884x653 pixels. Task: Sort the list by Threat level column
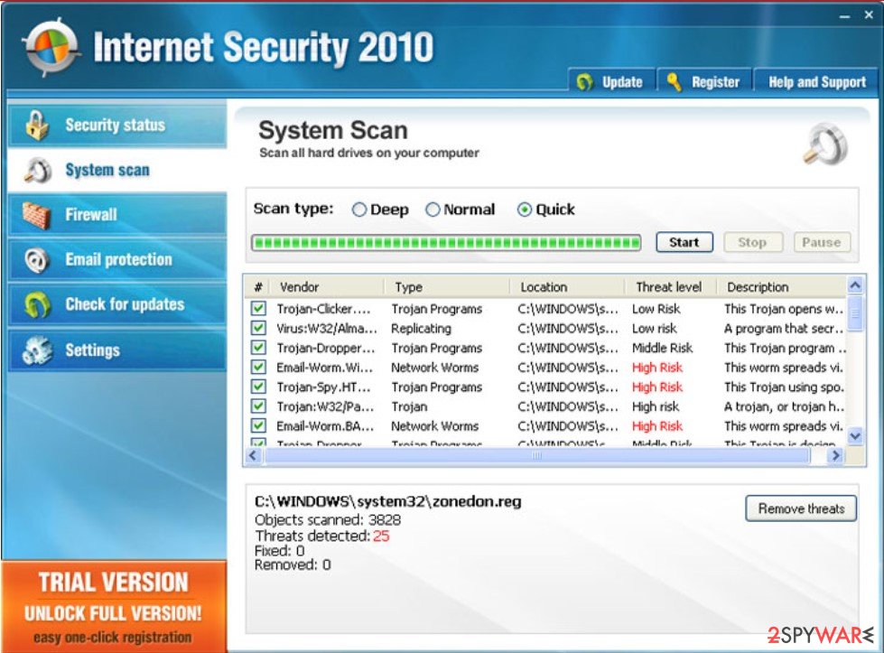(667, 286)
